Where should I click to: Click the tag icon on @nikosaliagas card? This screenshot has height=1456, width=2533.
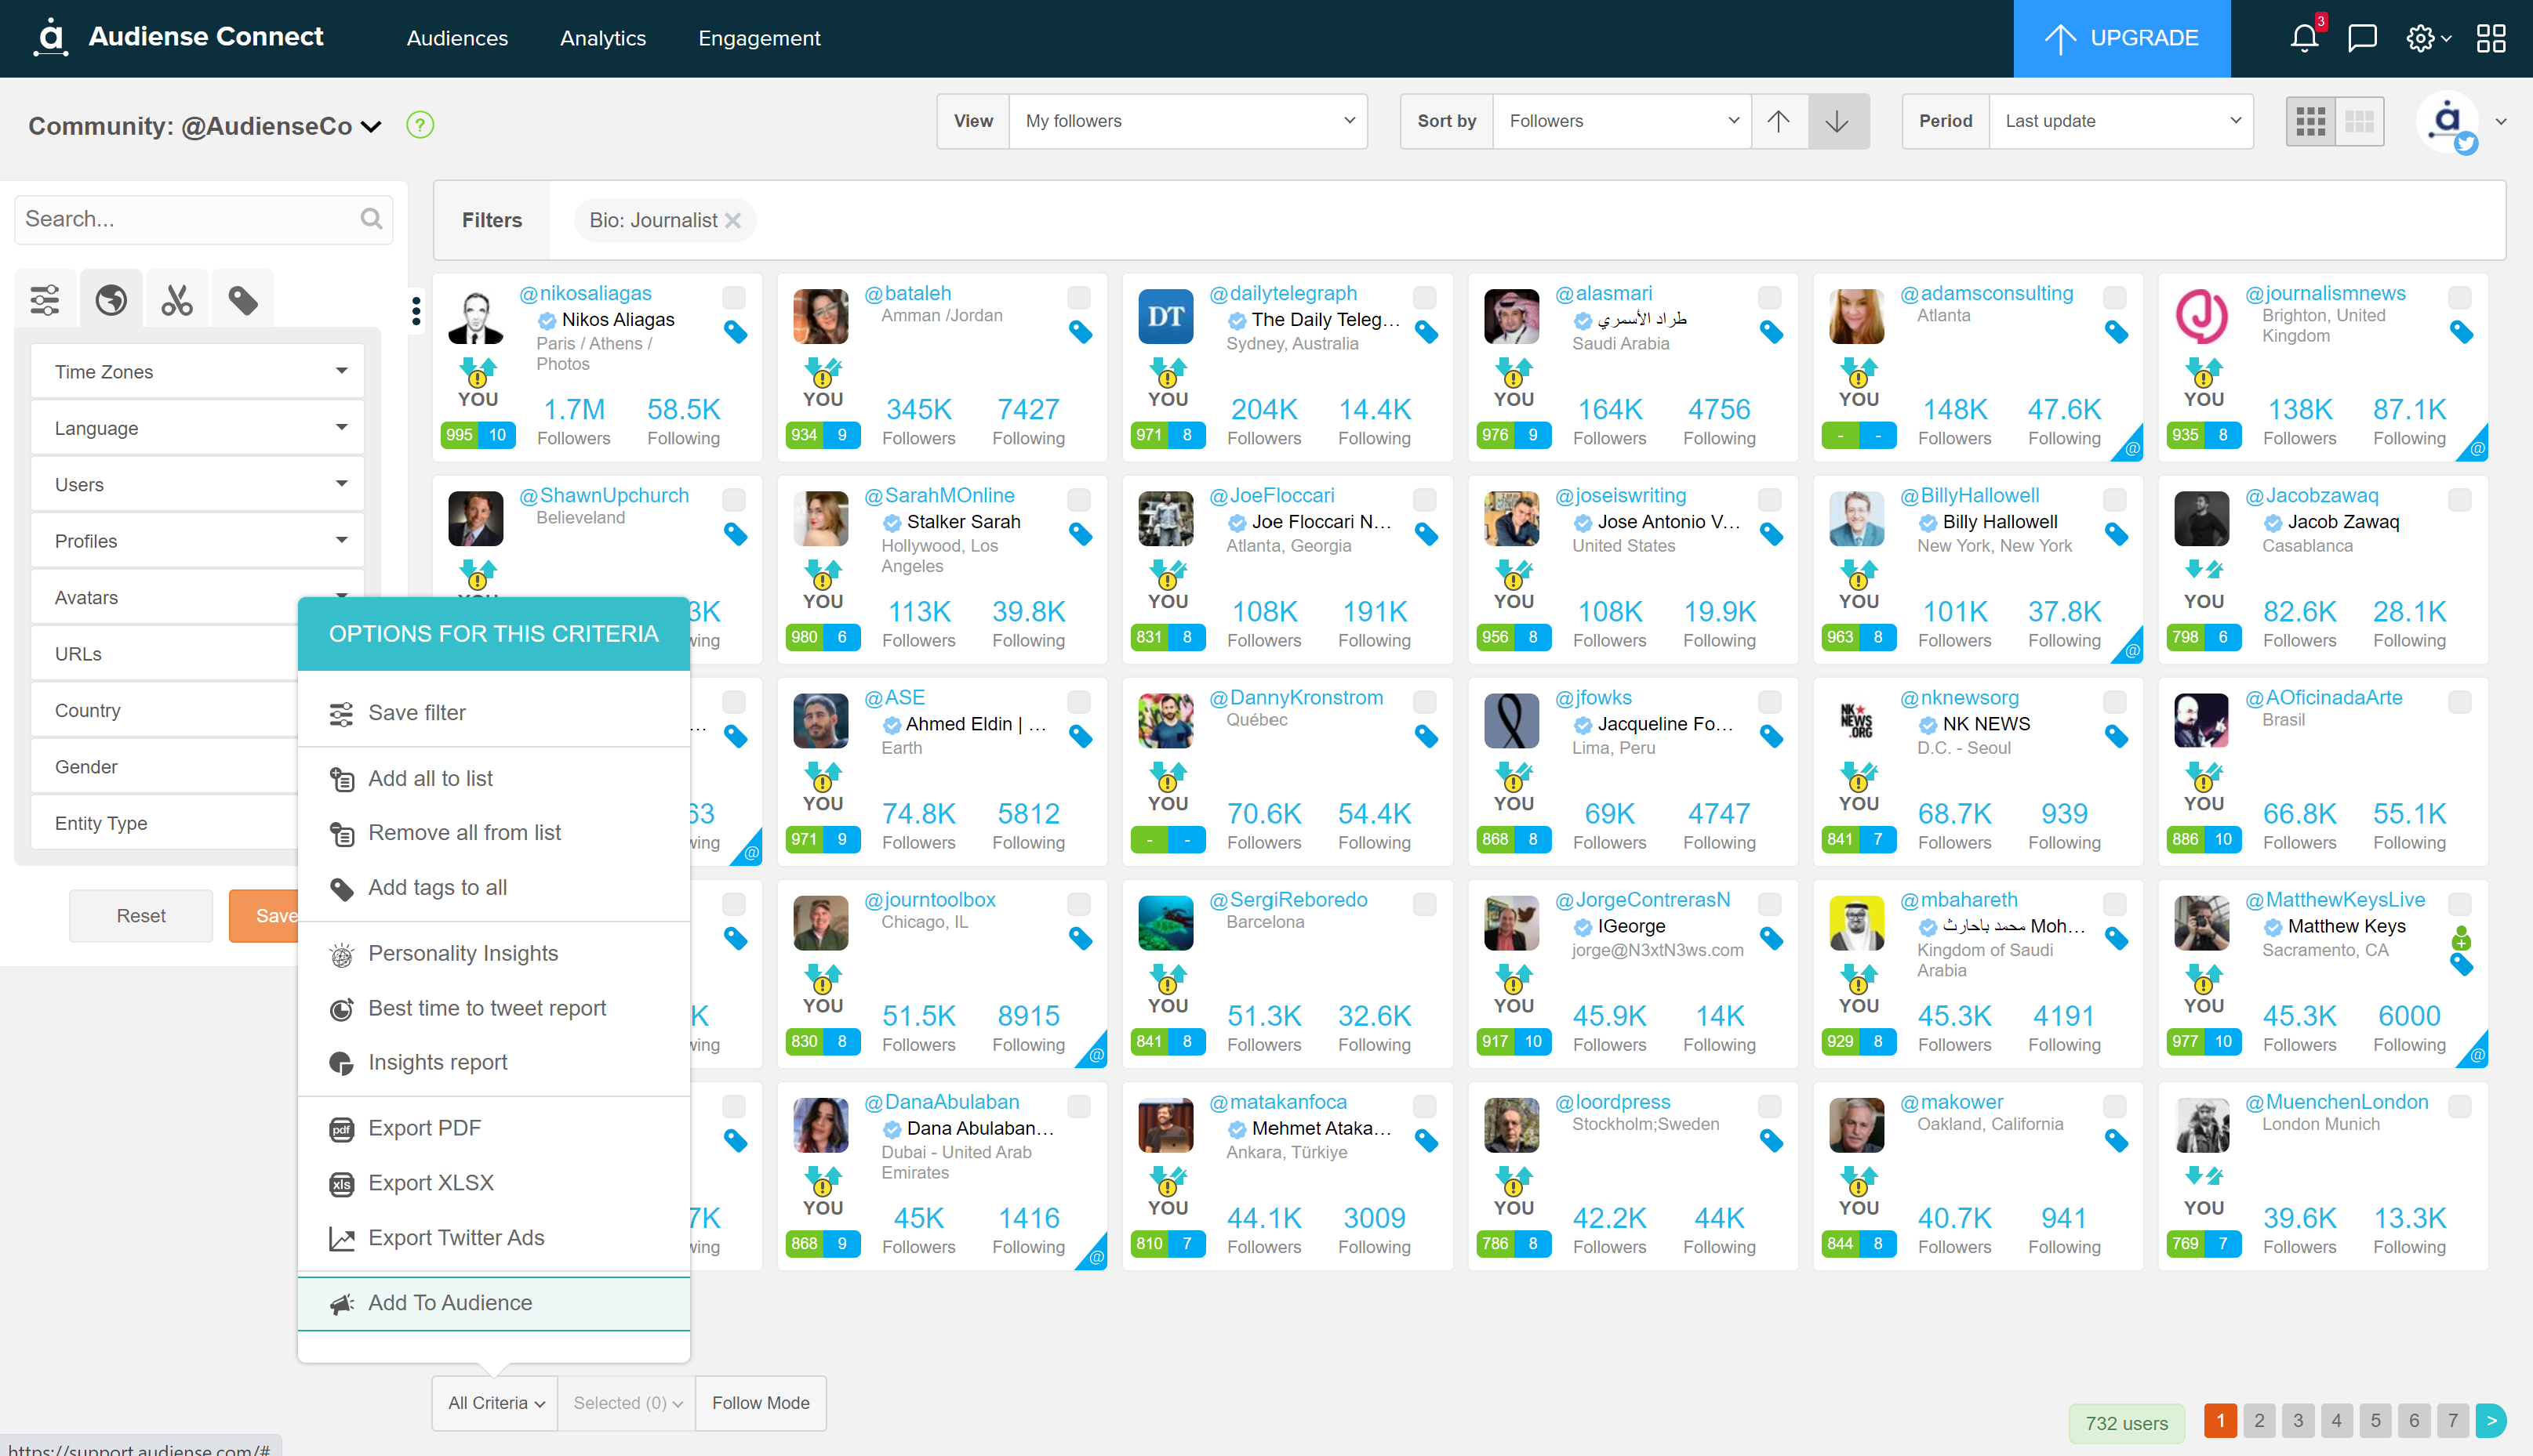736,332
